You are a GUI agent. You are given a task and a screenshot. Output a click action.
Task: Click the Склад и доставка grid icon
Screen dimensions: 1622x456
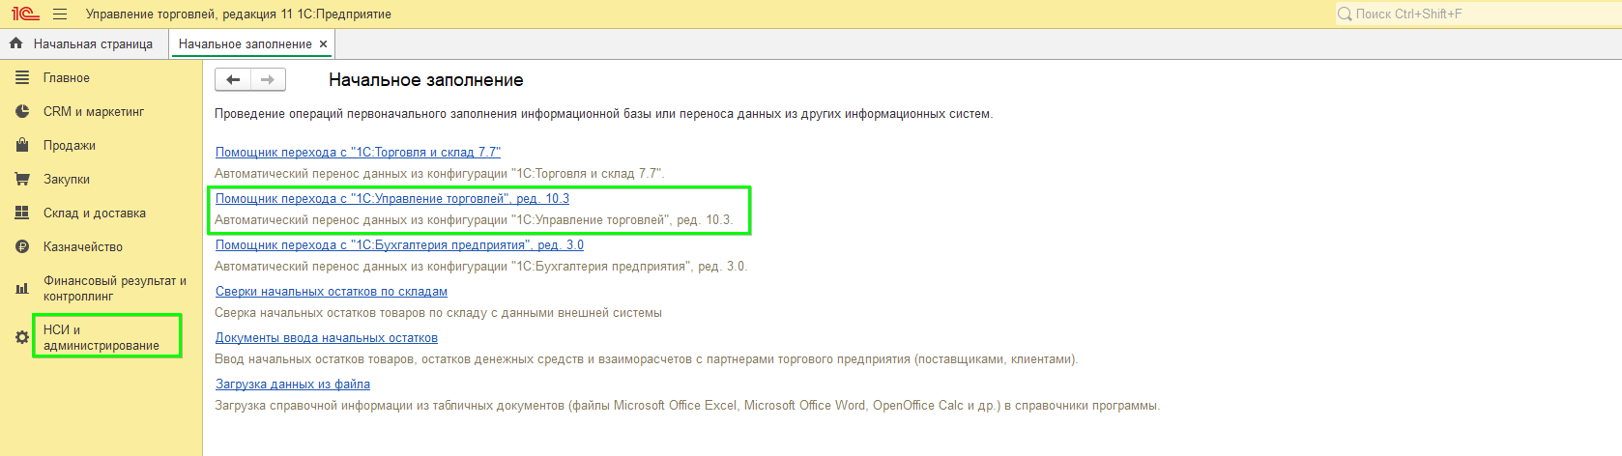coord(22,213)
